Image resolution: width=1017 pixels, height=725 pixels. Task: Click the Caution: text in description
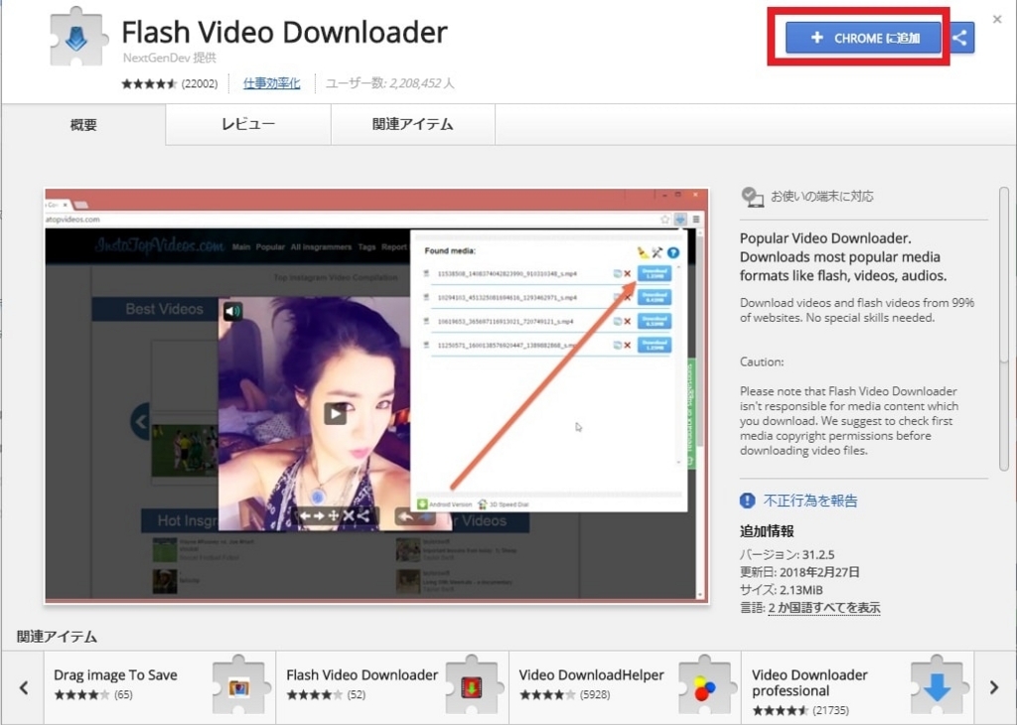pyautogui.click(x=762, y=362)
